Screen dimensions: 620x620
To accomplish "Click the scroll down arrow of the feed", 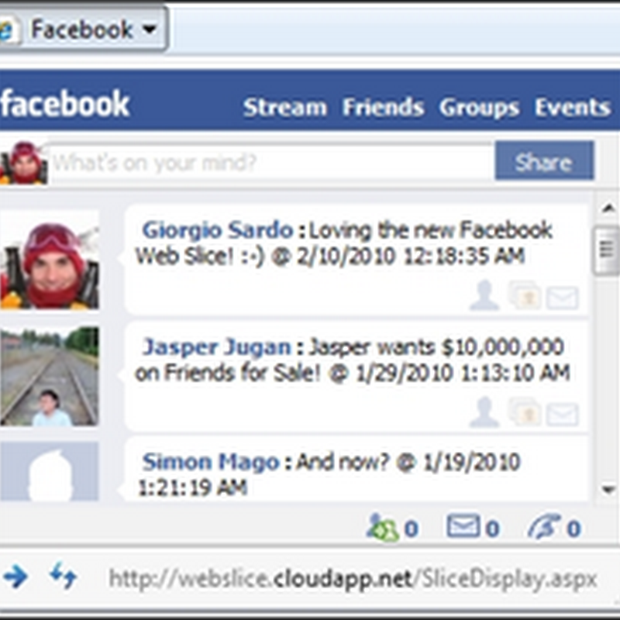I will [608, 491].
